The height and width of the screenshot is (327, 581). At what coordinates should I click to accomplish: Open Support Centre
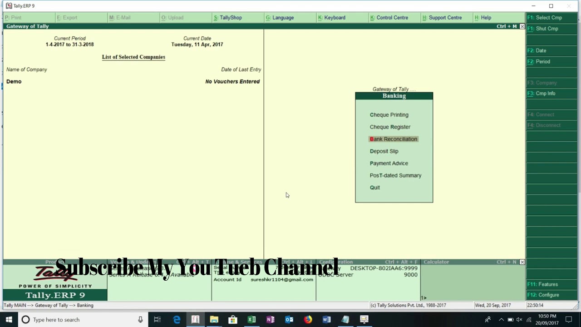[442, 18]
